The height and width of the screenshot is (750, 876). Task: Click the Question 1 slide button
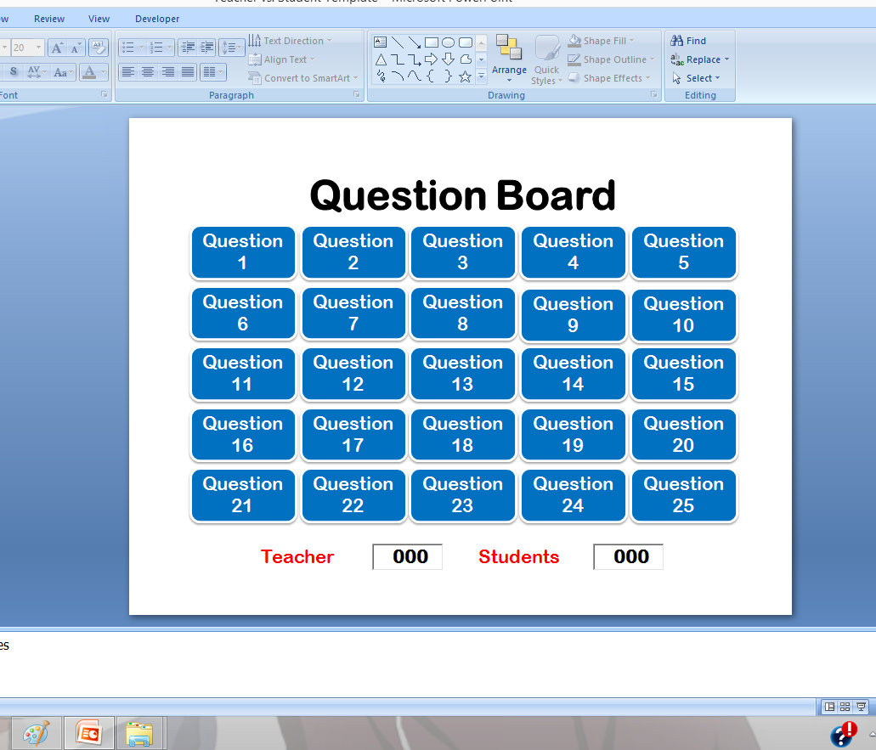[x=243, y=252]
